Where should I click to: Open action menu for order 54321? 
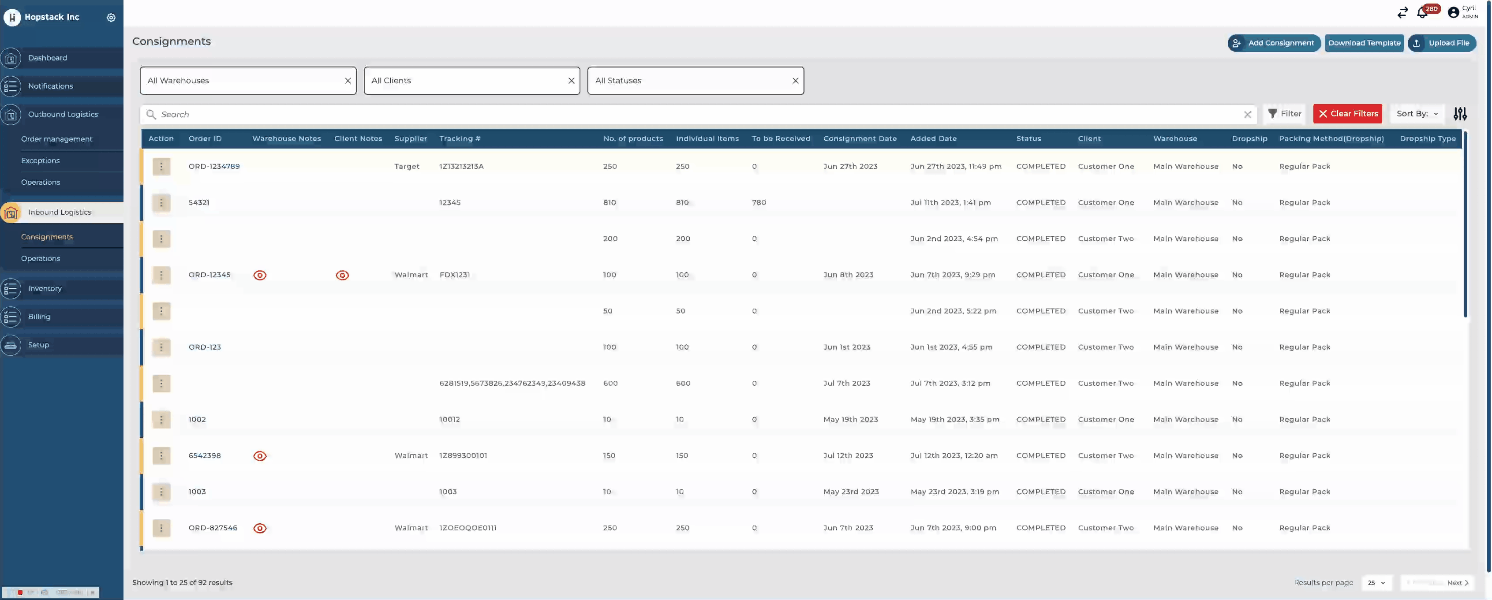coord(161,203)
